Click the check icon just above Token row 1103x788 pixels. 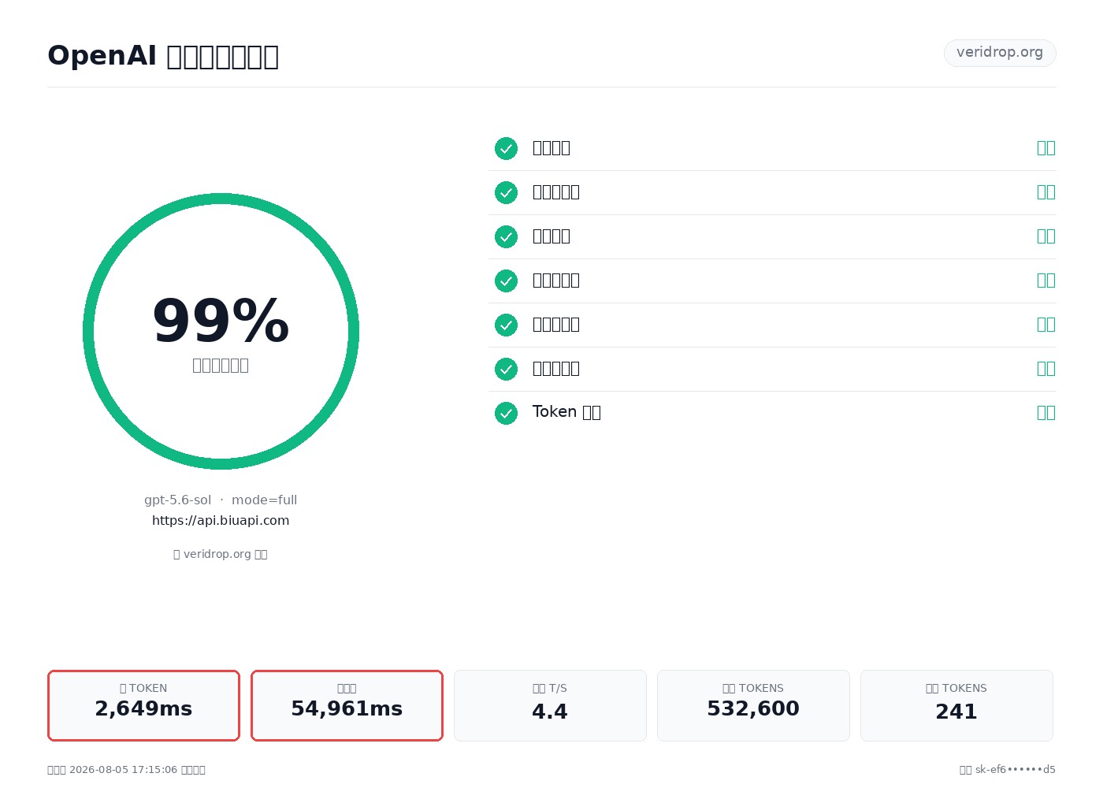[x=506, y=369]
